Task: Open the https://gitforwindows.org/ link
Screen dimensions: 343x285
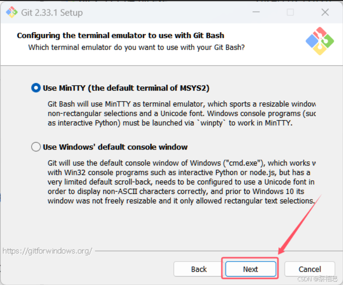Action: click(x=47, y=251)
